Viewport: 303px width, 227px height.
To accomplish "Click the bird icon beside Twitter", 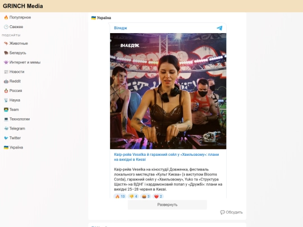I will (x=6, y=138).
